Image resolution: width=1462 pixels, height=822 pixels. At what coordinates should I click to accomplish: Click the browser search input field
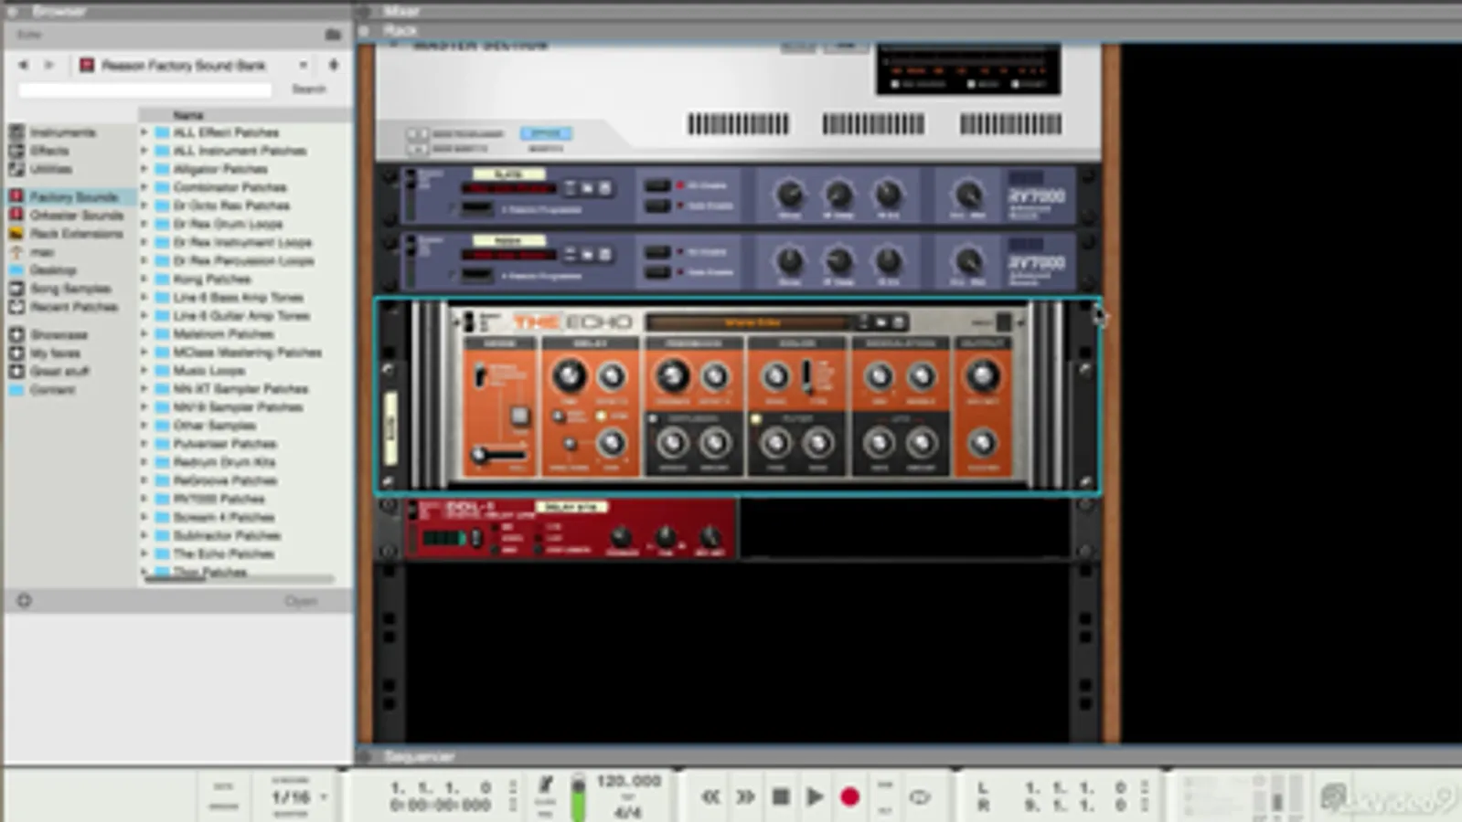tap(145, 90)
